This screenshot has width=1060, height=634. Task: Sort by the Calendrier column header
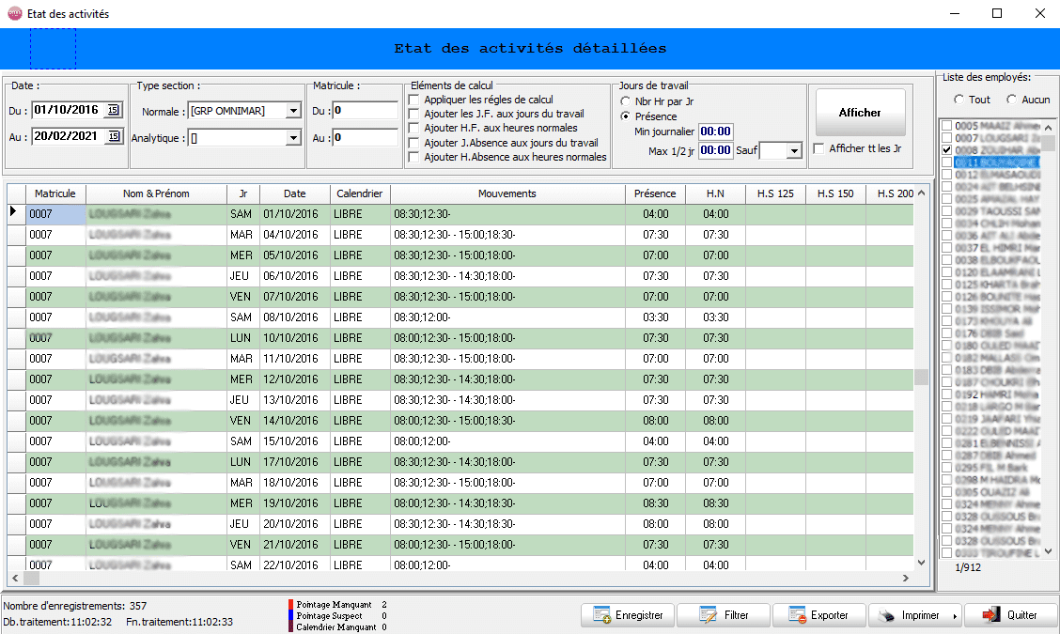[x=360, y=193]
